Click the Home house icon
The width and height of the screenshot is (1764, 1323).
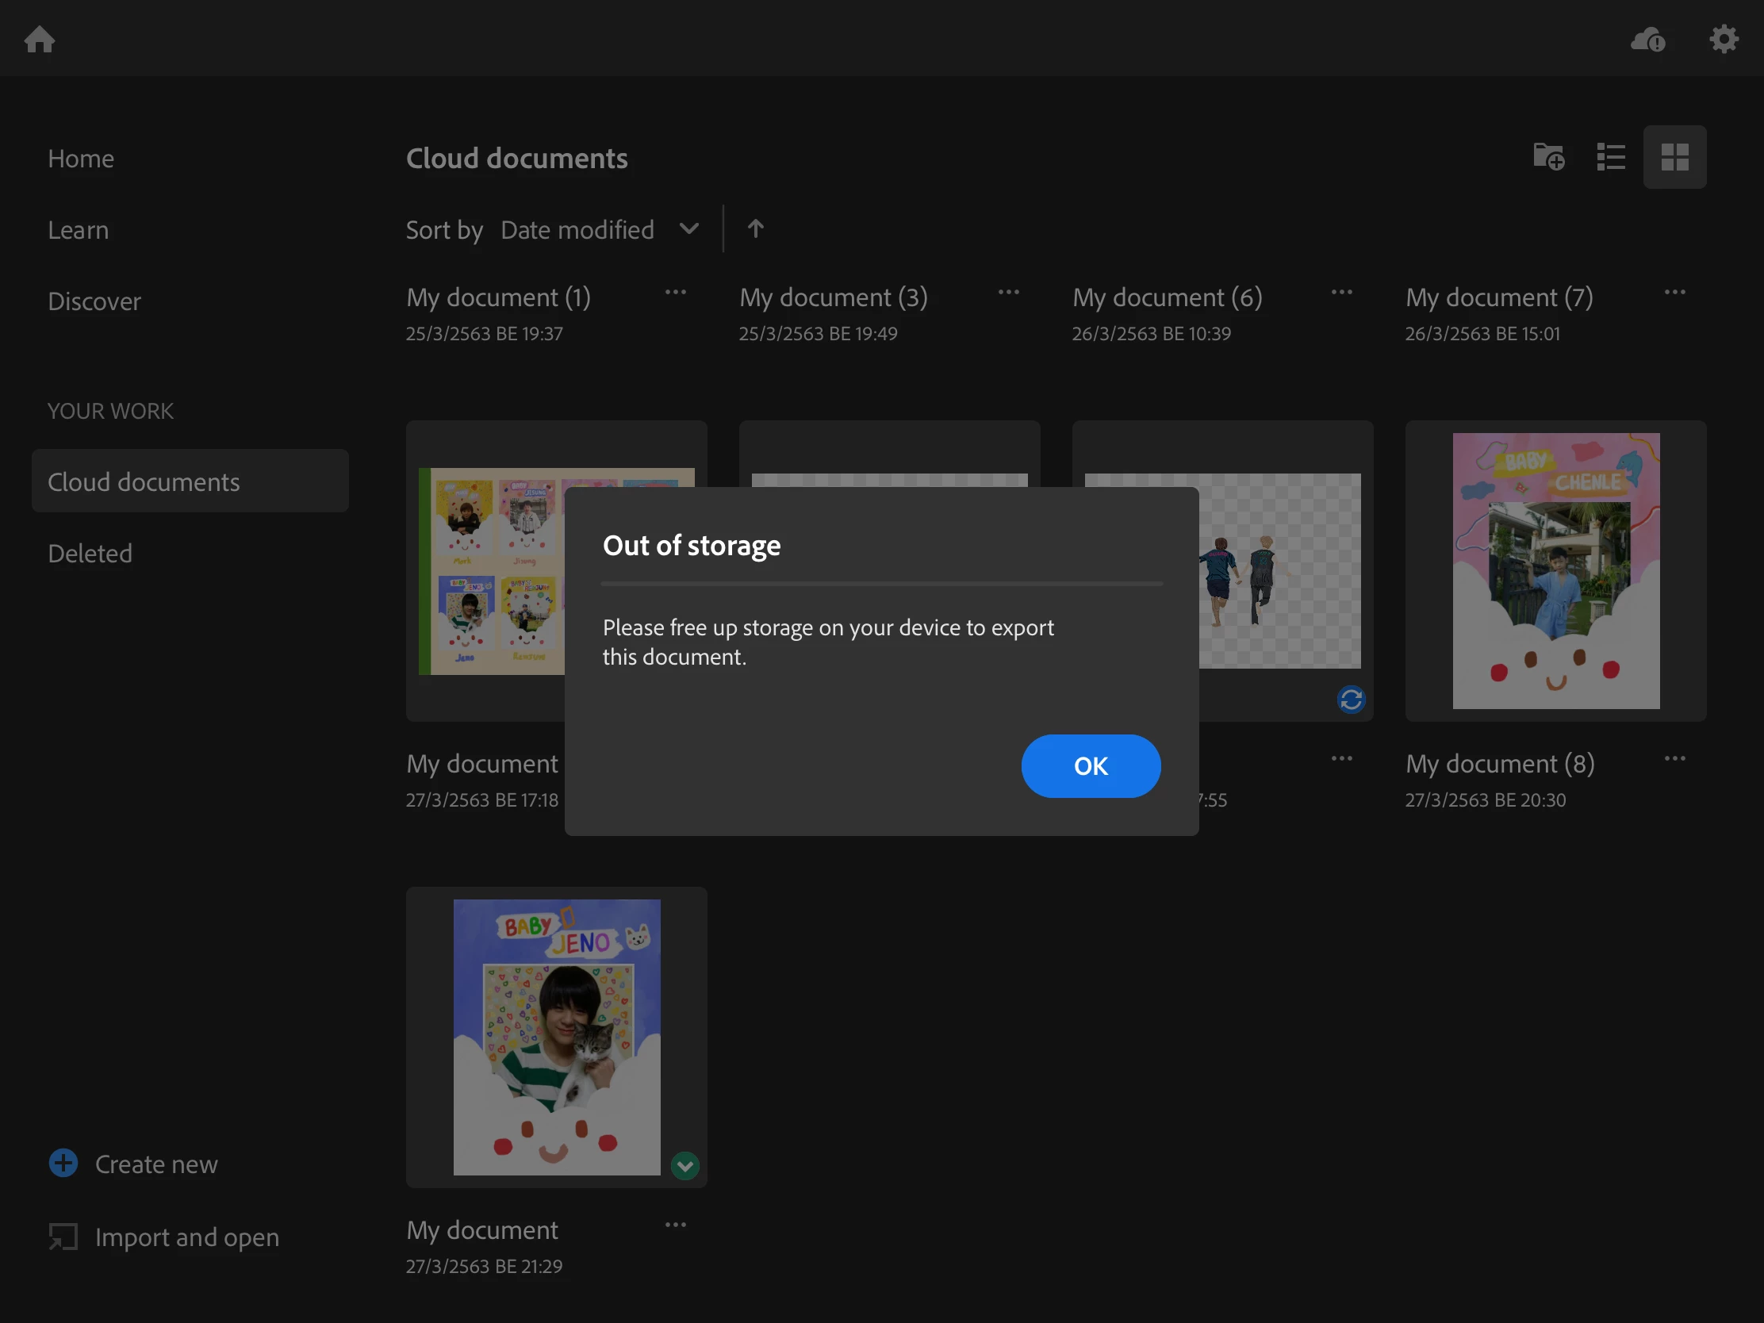(x=39, y=39)
